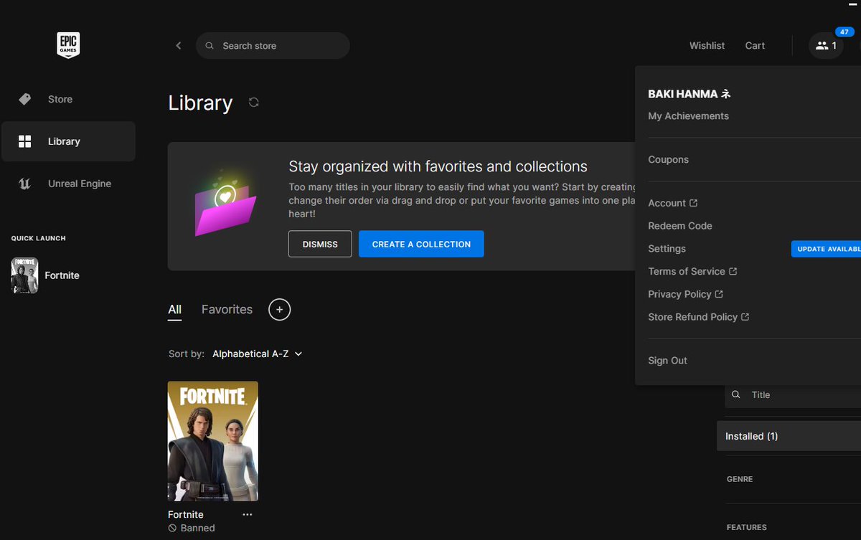Click Create a Collection button

pyautogui.click(x=421, y=244)
